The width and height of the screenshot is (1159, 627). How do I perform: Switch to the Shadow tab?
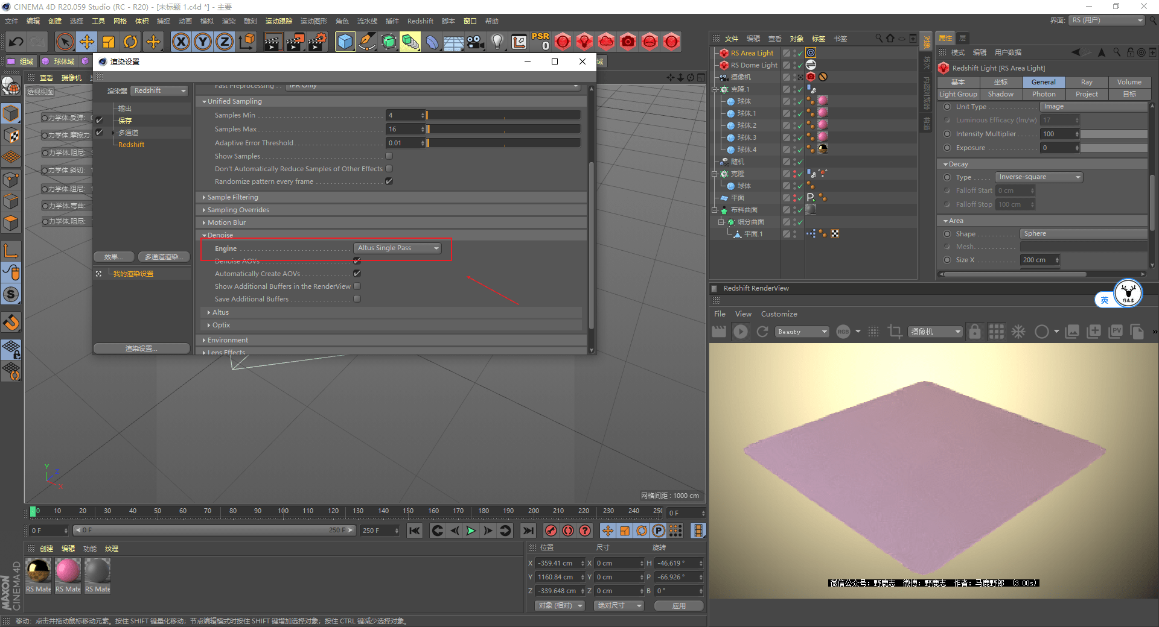pyautogui.click(x=1001, y=94)
